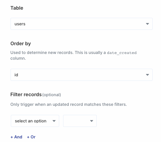This screenshot has height=142, width=161.
Task: Add an Or filter condition
Action: tap(31, 137)
